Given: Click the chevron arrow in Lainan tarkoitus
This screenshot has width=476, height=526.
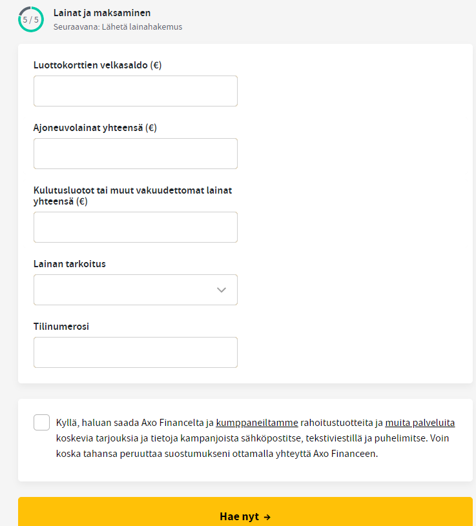Looking at the screenshot, I should tap(222, 290).
